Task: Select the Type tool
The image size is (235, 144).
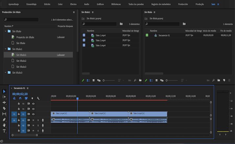Action: tap(4, 131)
